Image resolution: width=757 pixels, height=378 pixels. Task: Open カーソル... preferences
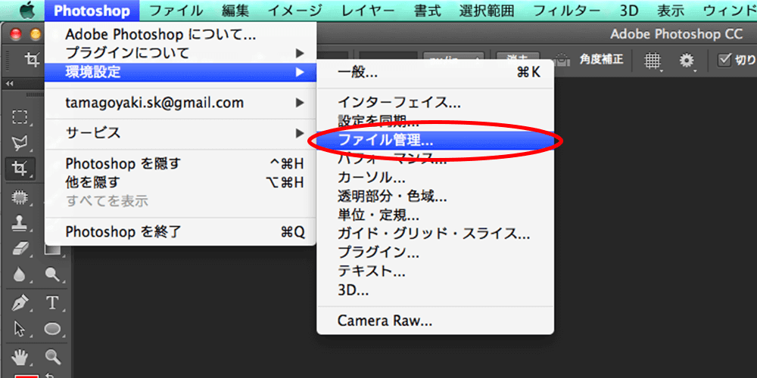pyautogui.click(x=435, y=178)
